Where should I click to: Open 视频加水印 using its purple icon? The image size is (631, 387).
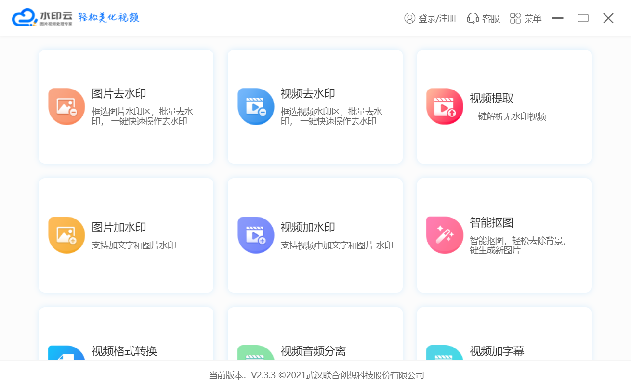point(256,235)
